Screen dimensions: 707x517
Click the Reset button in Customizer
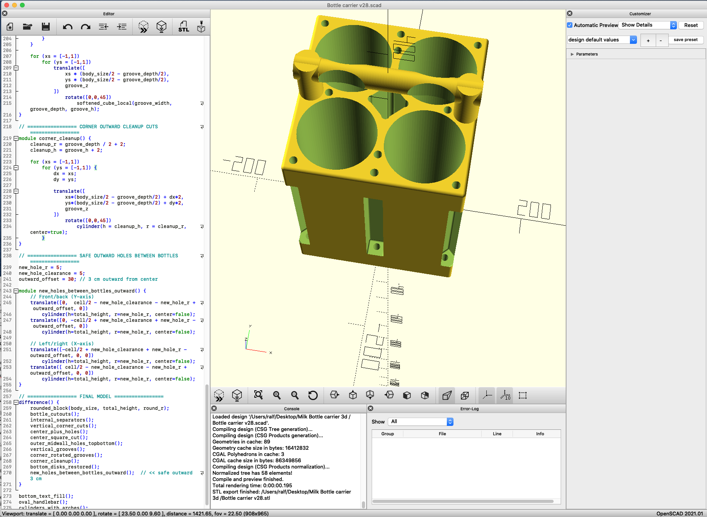pyautogui.click(x=691, y=25)
